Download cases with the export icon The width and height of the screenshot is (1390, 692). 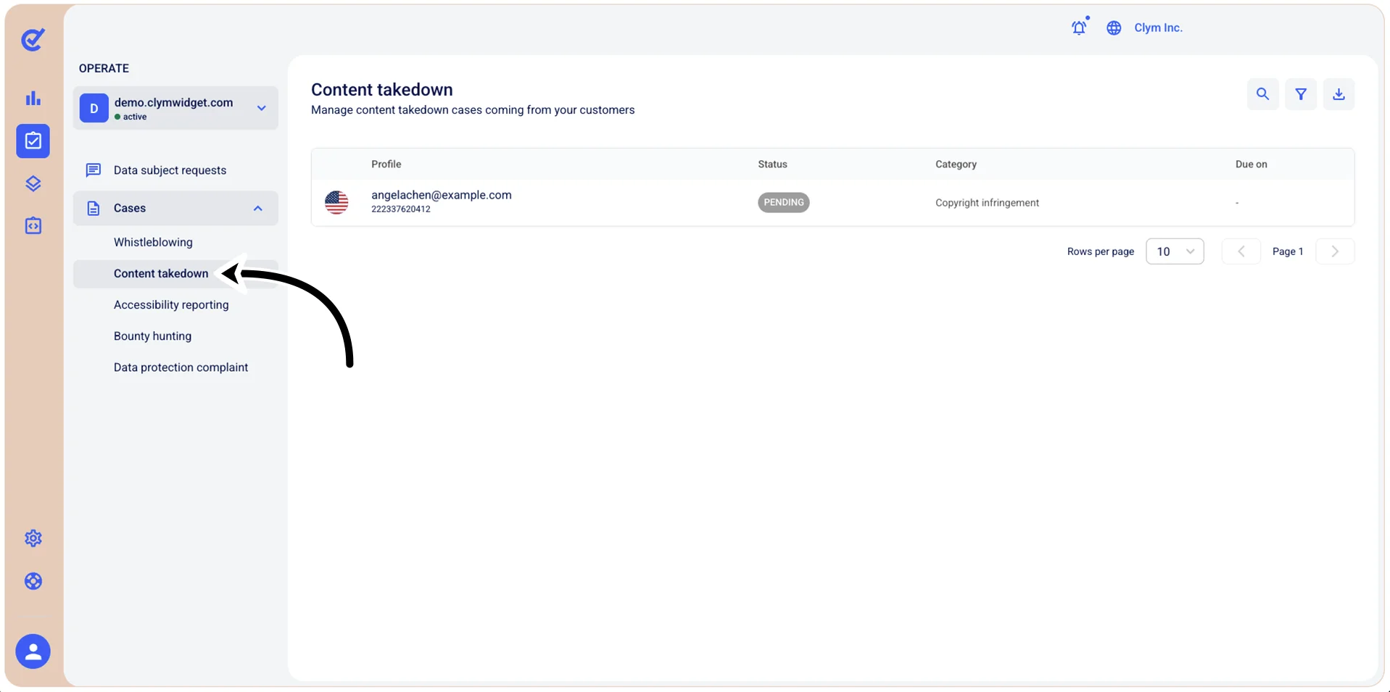pyautogui.click(x=1339, y=94)
